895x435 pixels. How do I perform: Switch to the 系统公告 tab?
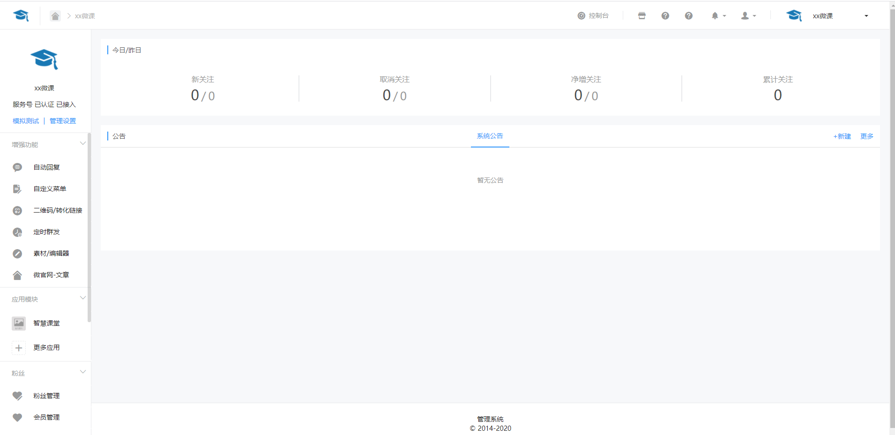(490, 136)
